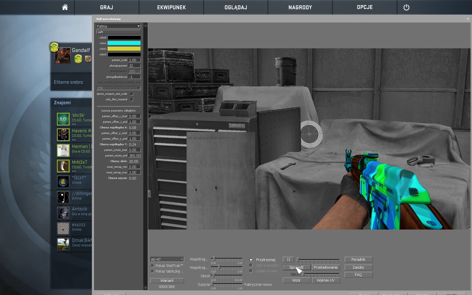Click the parameter panel scroll-down arrow

146,288
